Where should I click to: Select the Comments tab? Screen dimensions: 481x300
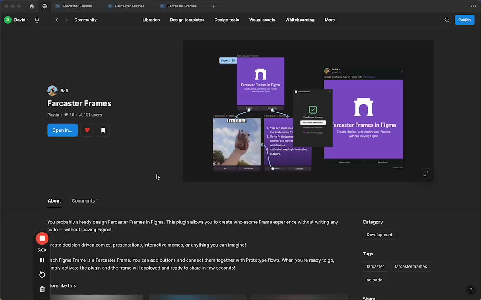[85, 200]
